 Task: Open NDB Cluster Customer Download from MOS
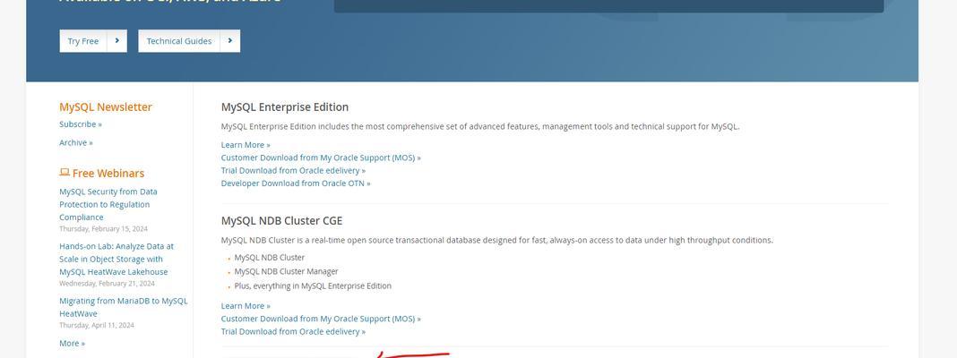click(321, 319)
